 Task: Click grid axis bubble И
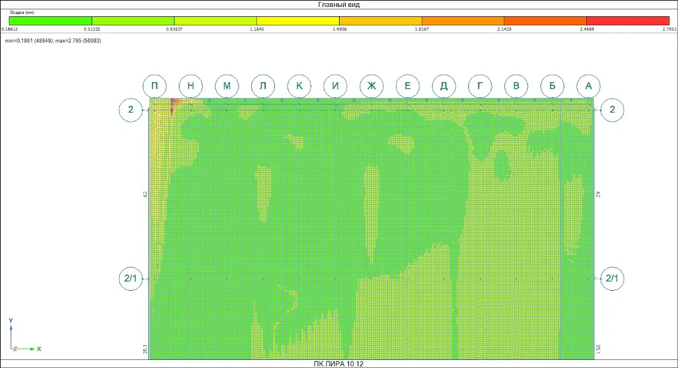(x=335, y=85)
